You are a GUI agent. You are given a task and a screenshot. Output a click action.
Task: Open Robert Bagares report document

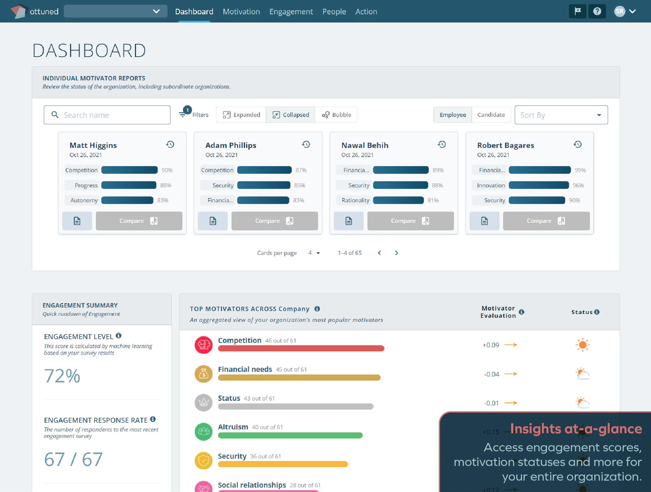484,221
